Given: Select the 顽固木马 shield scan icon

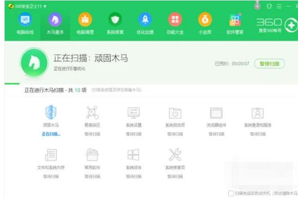Looking at the screenshot, I should click(51, 112).
